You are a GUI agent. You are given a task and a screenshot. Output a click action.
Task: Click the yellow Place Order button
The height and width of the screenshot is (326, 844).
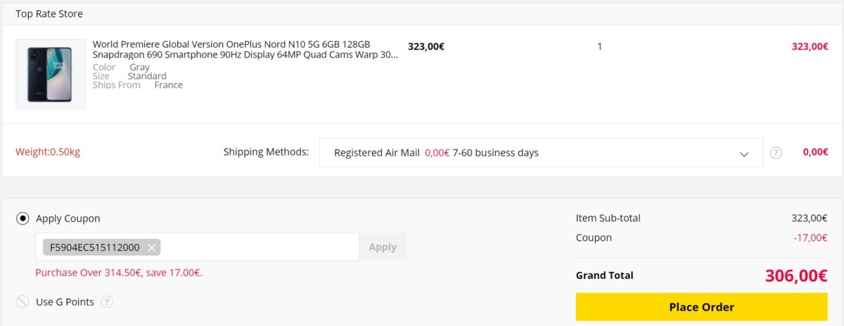701,307
